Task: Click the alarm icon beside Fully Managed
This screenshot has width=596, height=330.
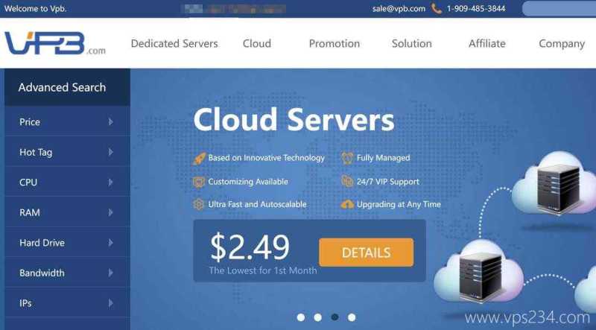Action: (x=347, y=158)
